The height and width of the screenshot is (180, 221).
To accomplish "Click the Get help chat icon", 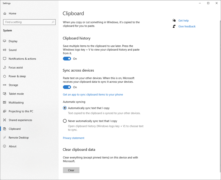I will pos(174,21).
